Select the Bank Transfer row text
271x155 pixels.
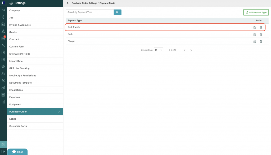pos(74,27)
